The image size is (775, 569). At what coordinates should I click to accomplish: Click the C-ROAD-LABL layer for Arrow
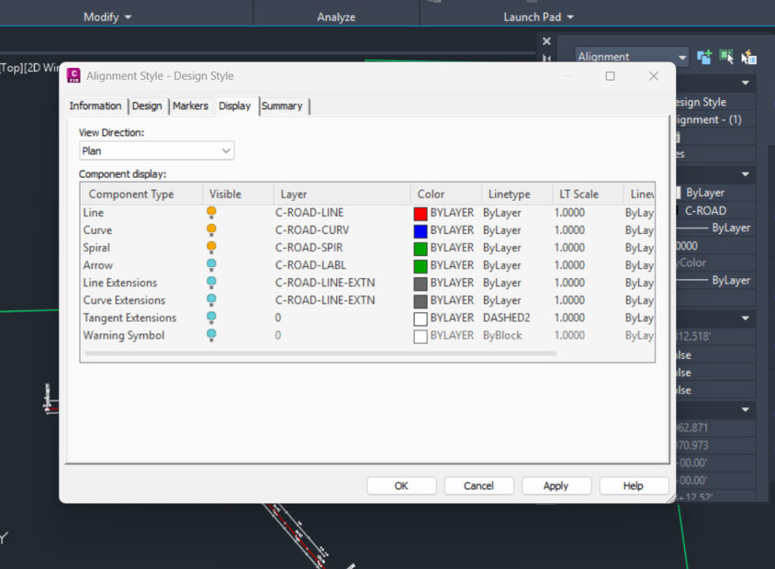[x=310, y=266]
